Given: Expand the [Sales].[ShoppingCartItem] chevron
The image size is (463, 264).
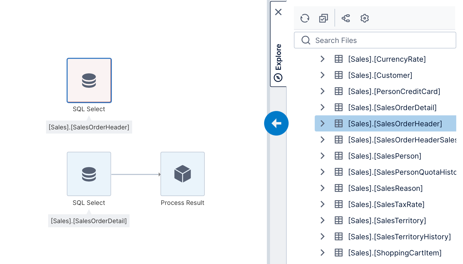Looking at the screenshot, I should coord(323,253).
